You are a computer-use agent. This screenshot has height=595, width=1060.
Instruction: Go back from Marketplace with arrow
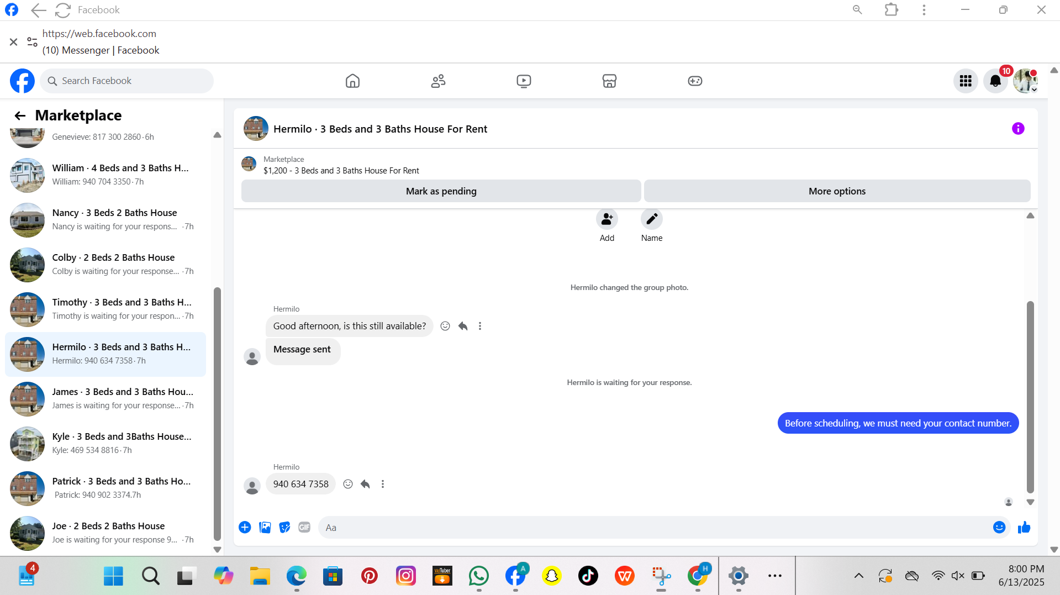20,115
